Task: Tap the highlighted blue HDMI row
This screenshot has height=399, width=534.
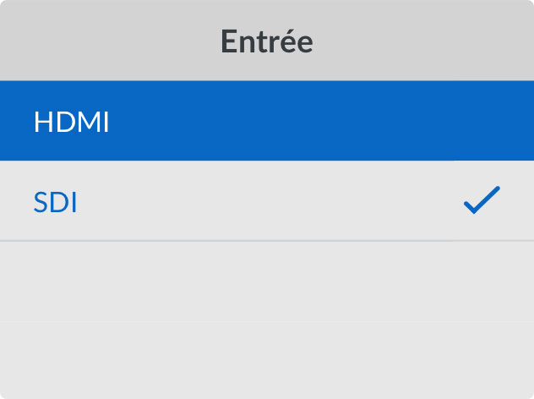Action: pos(267,121)
